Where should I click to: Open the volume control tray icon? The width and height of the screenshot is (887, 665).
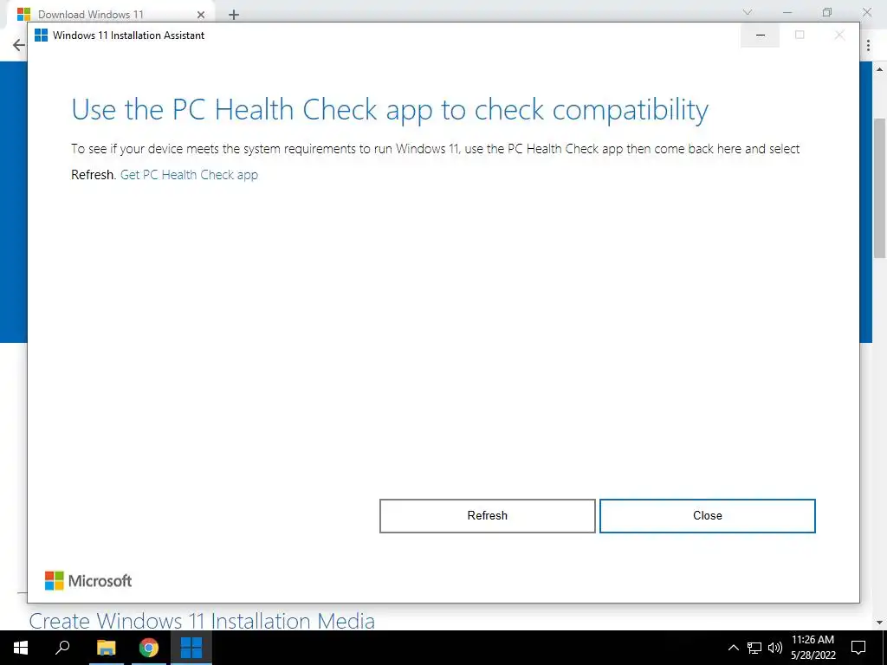pos(775,648)
